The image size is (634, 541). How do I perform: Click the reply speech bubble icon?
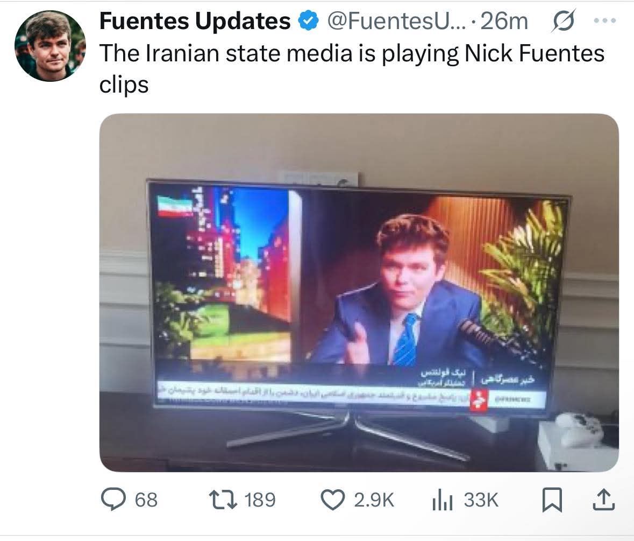coord(113,500)
